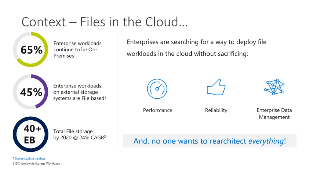The width and height of the screenshot is (309, 169).
Task: Click the Performance gauge icon
Action: (157, 89)
